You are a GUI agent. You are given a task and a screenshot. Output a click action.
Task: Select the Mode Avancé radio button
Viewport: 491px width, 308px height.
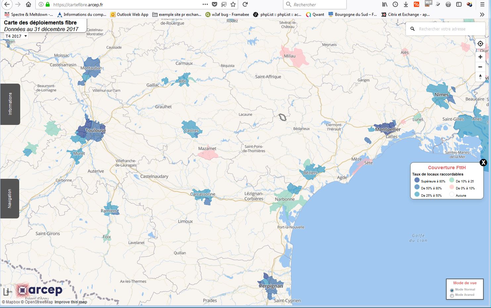click(452, 295)
